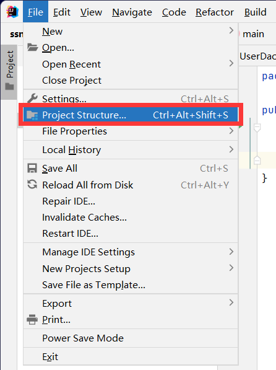Click the Save All floppy disk icon
The height and width of the screenshot is (370, 276).
click(x=32, y=169)
